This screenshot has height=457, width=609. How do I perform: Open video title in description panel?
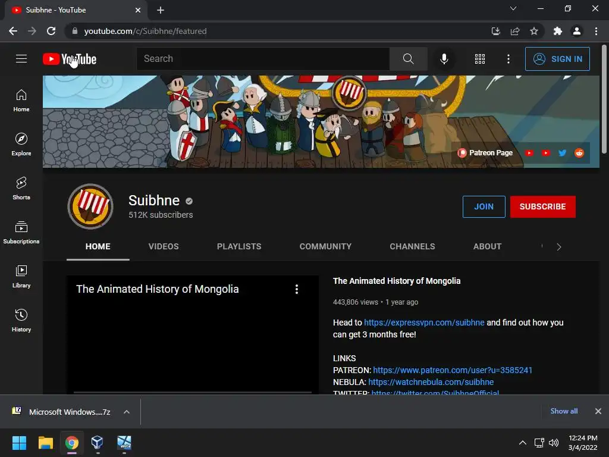[397, 281]
